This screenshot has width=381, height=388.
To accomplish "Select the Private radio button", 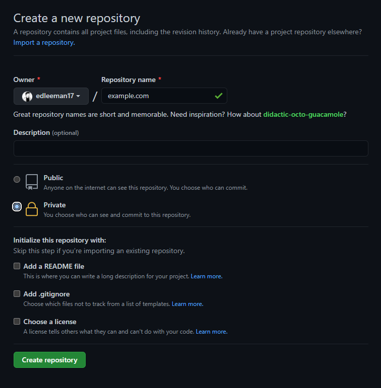I will click(17, 206).
